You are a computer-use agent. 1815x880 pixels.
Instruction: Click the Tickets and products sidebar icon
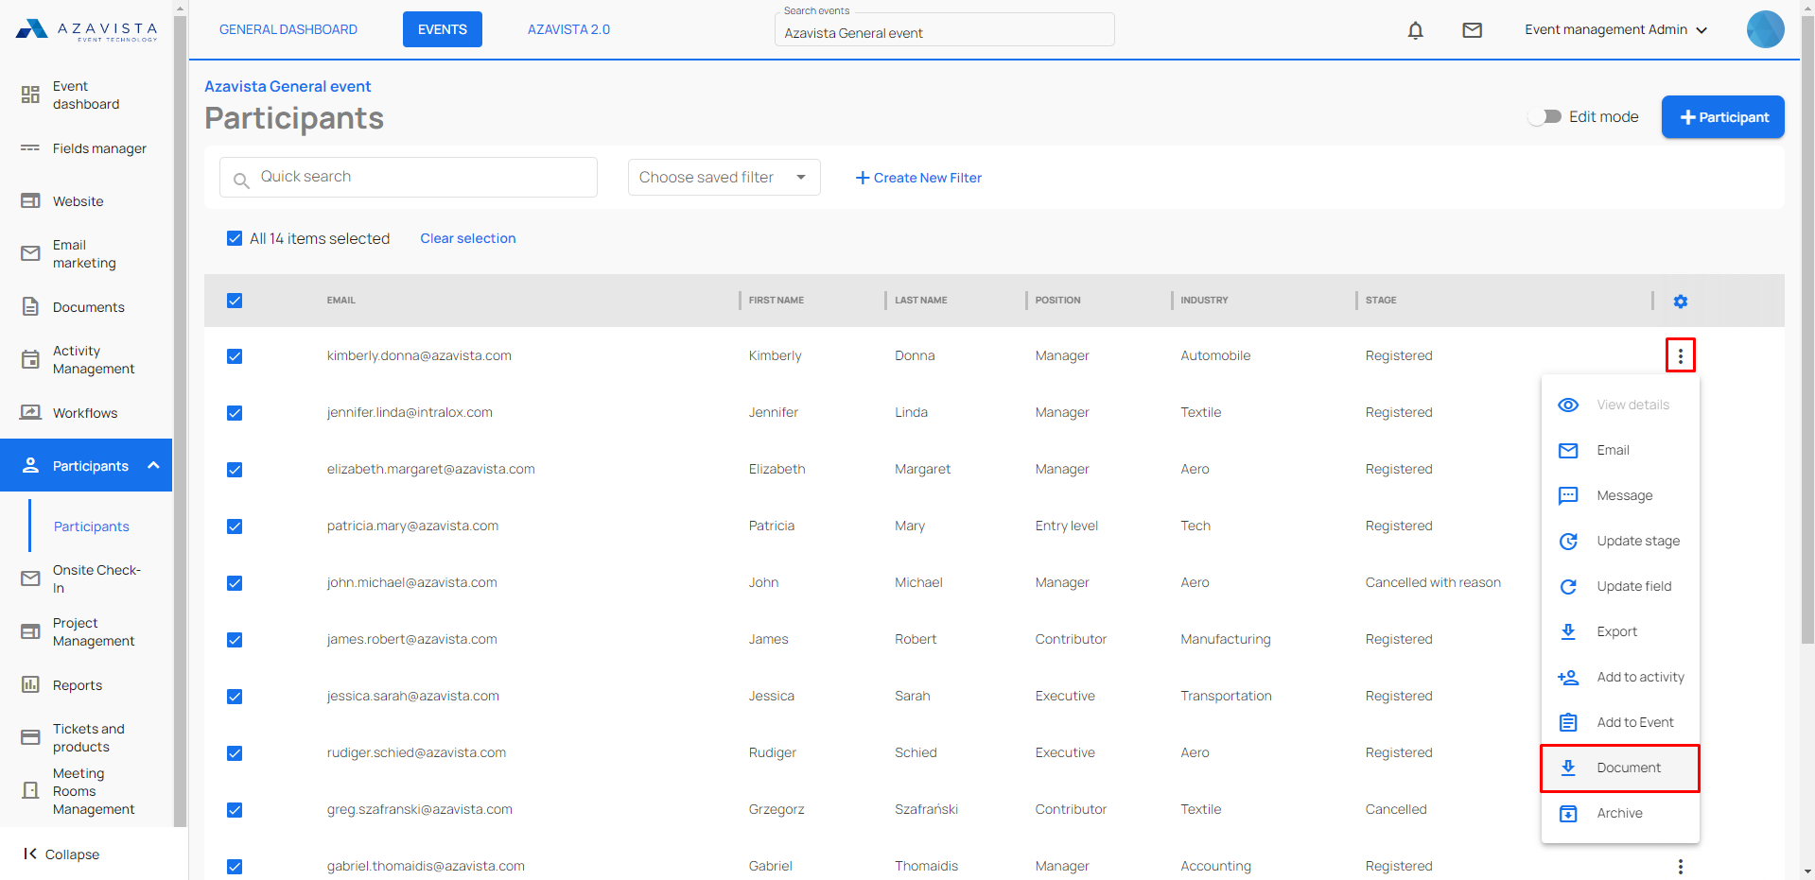(x=30, y=737)
